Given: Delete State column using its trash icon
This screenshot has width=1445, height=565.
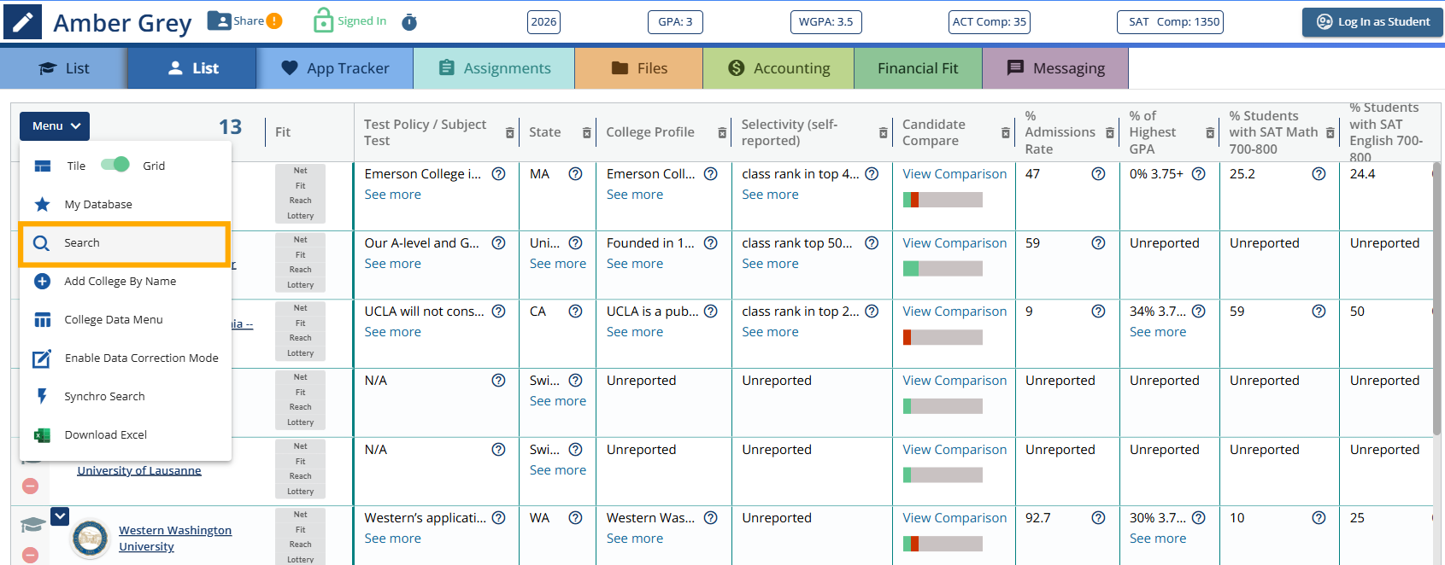Looking at the screenshot, I should point(586,132).
